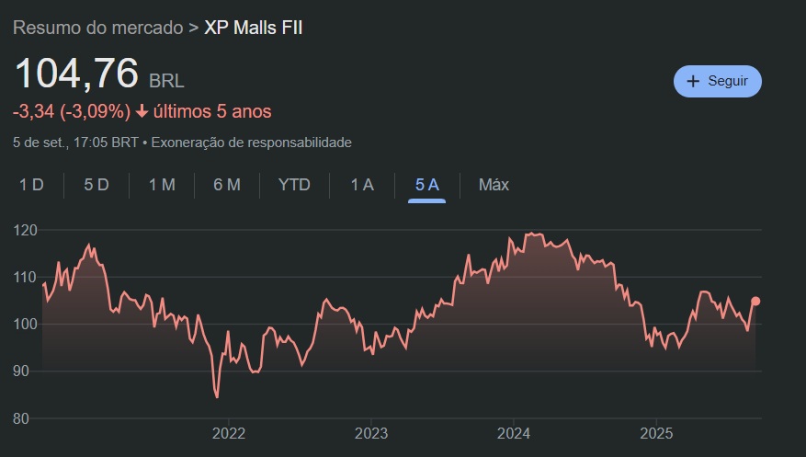Select the YTD range tab
The image size is (806, 457).
pyautogui.click(x=294, y=185)
